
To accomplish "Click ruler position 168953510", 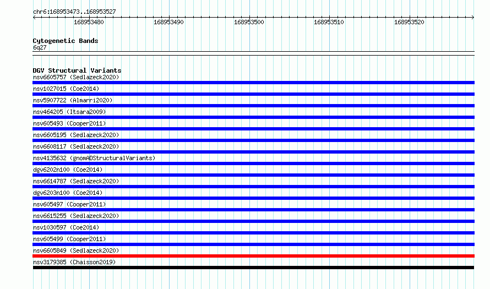I will click(x=329, y=22).
